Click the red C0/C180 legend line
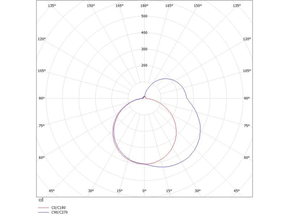This screenshot has width=289, height=217. (43, 208)
